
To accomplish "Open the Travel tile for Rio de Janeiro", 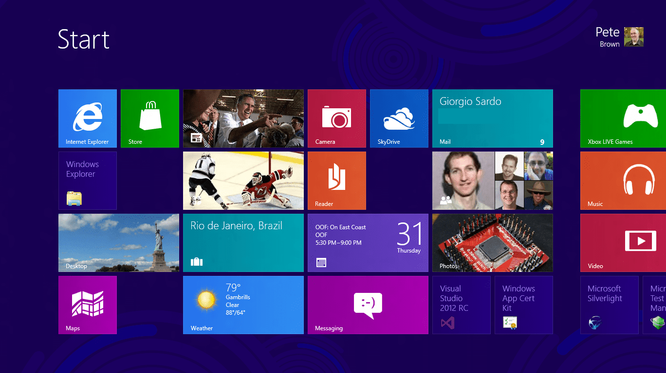I will click(243, 243).
